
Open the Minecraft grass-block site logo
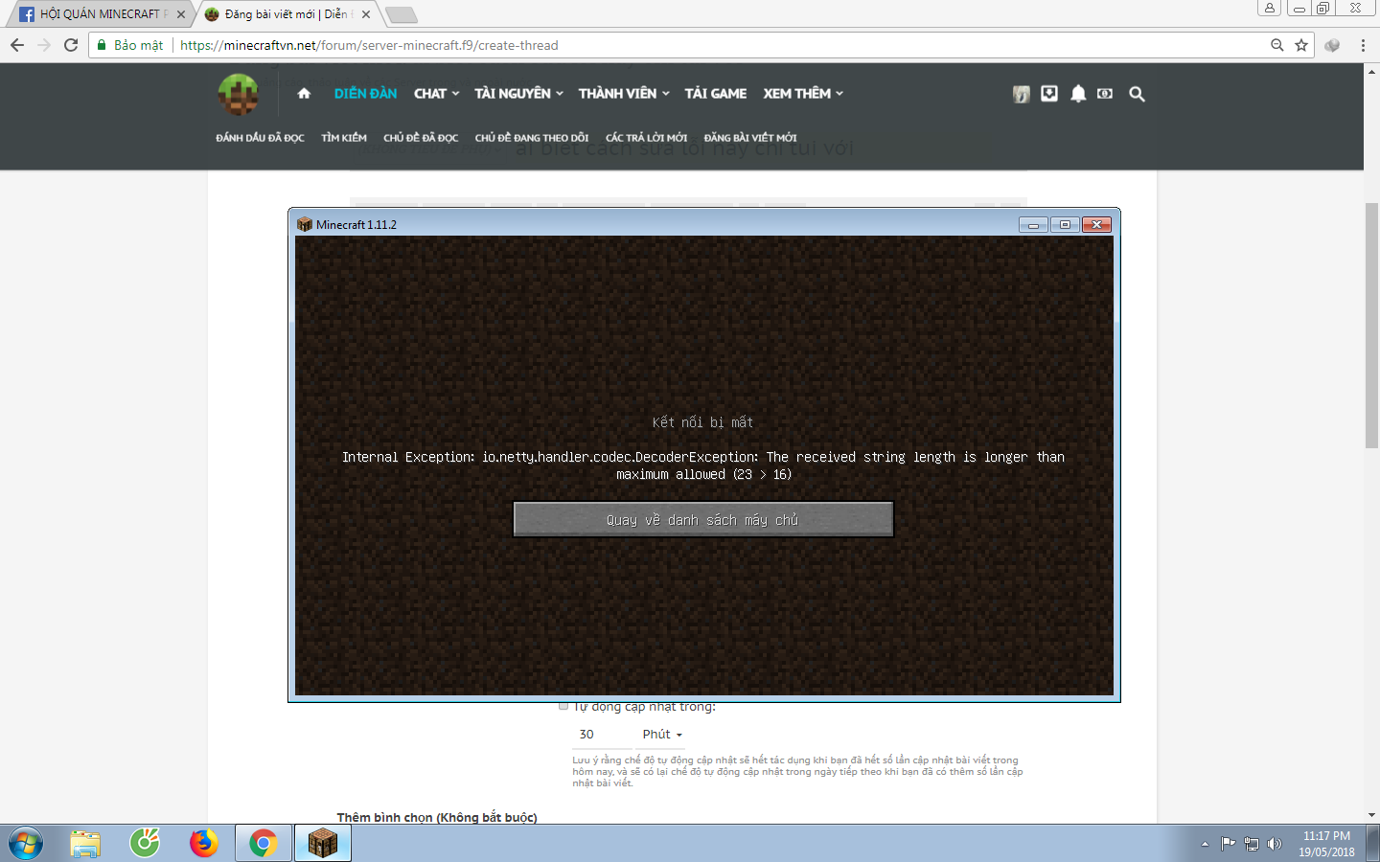[x=238, y=94]
